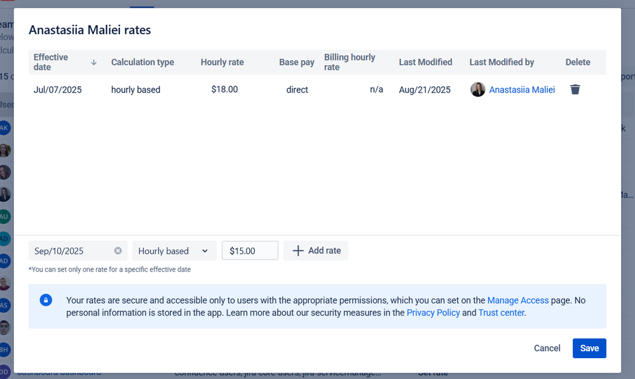Screen dimensions: 635x379
Task: Open the Manage Access page link
Action: 519,300
